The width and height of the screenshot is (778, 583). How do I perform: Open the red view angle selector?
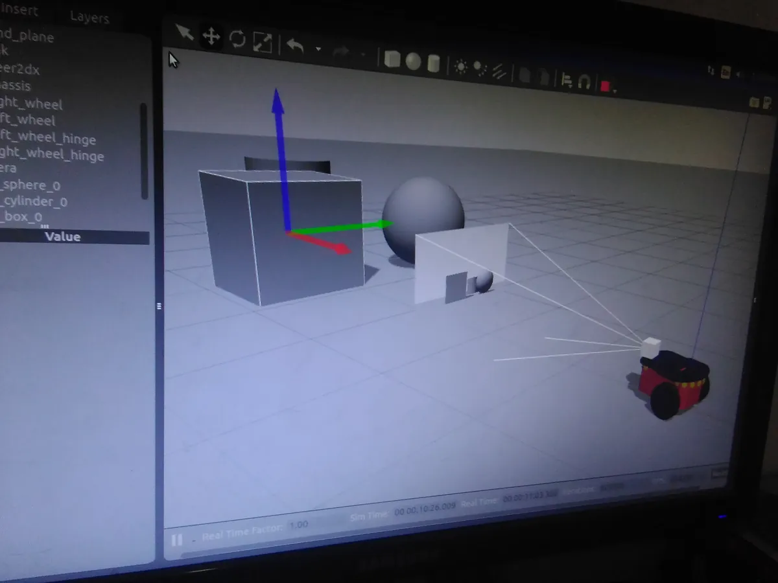606,86
